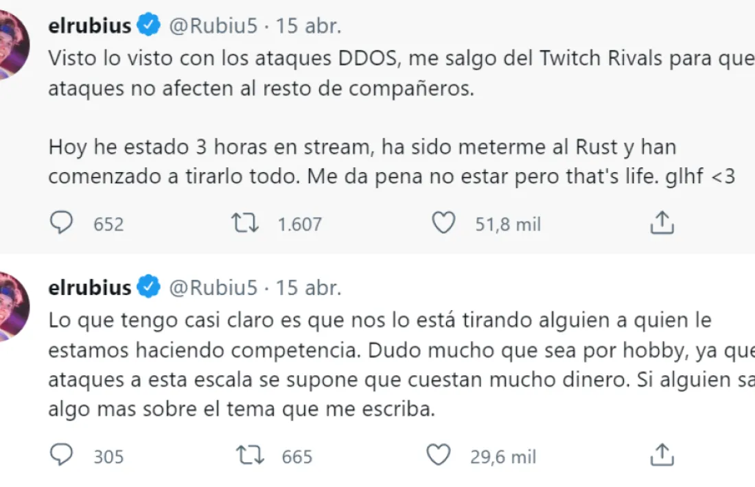Share the second tweet from elrubius
The height and width of the screenshot is (487, 755).
click(661, 455)
